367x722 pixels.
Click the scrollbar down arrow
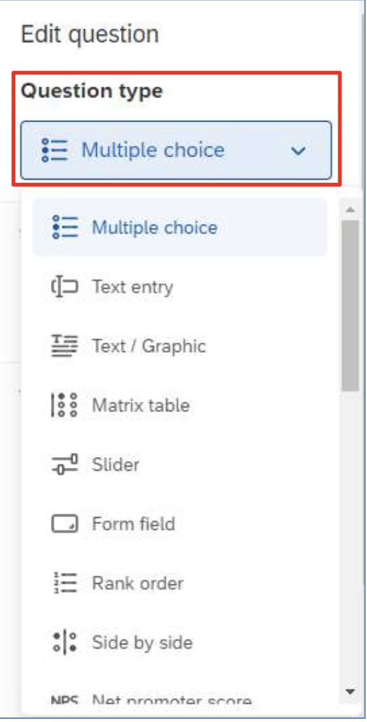350,691
